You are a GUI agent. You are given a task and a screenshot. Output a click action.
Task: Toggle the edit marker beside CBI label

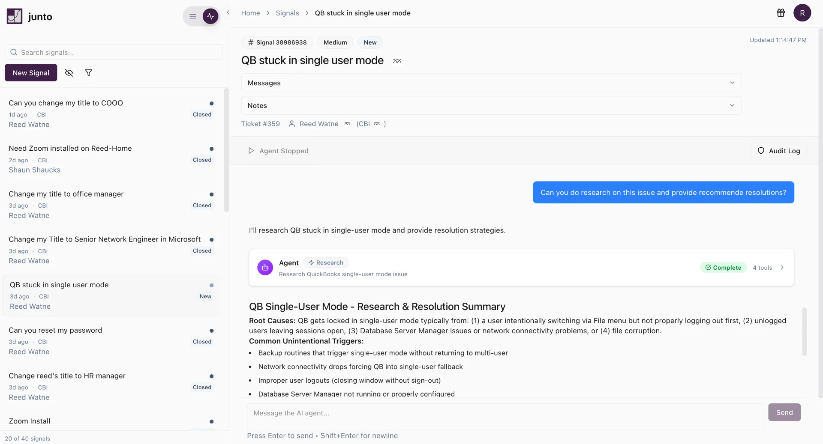[378, 124]
